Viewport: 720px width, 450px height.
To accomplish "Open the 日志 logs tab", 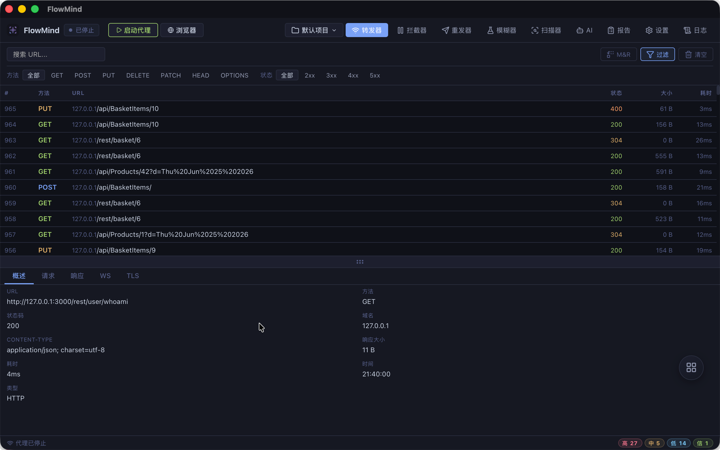I will (695, 30).
